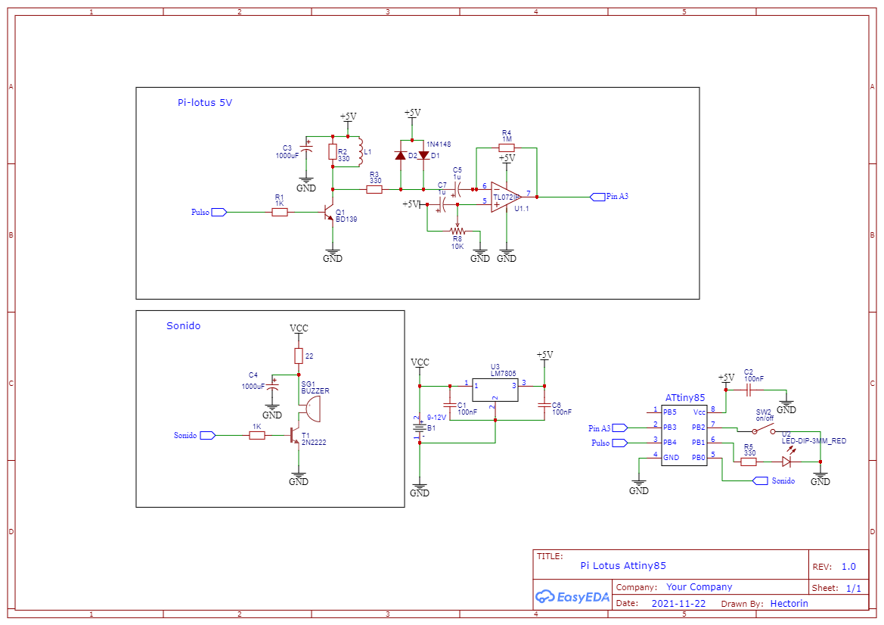Click the '9-12V' battery label
Viewport: 884px width, 625px height.
click(x=436, y=418)
